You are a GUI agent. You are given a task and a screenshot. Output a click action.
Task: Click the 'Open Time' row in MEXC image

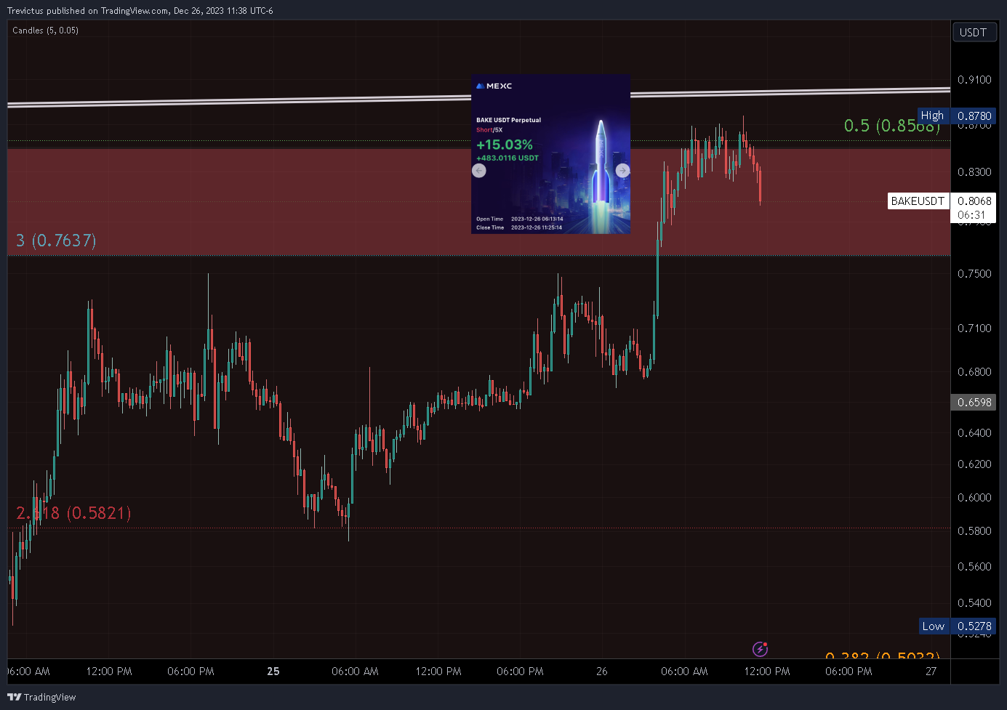click(x=519, y=219)
